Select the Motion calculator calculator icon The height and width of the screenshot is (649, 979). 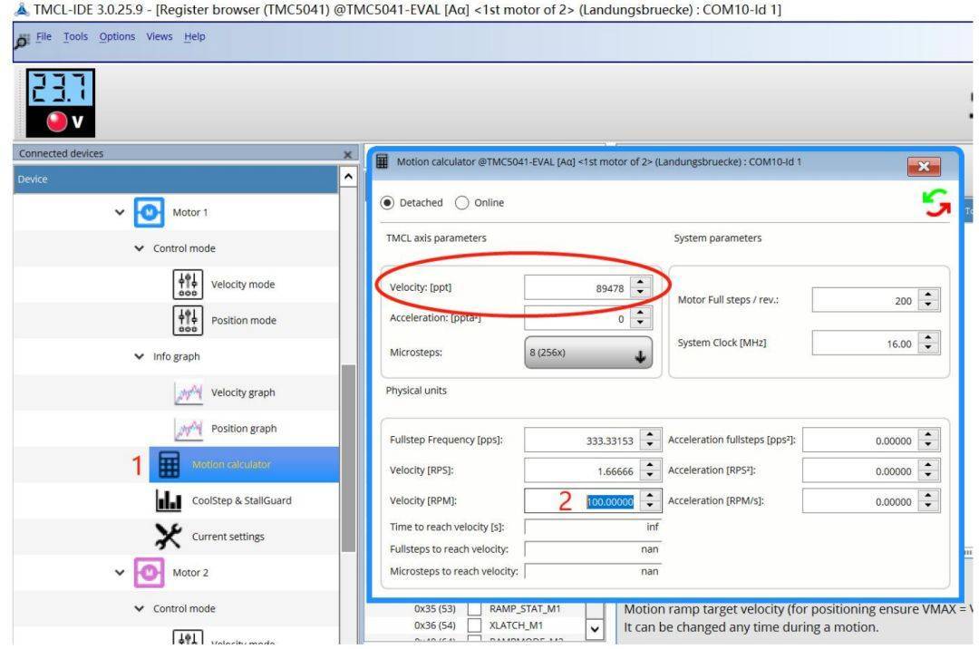170,464
